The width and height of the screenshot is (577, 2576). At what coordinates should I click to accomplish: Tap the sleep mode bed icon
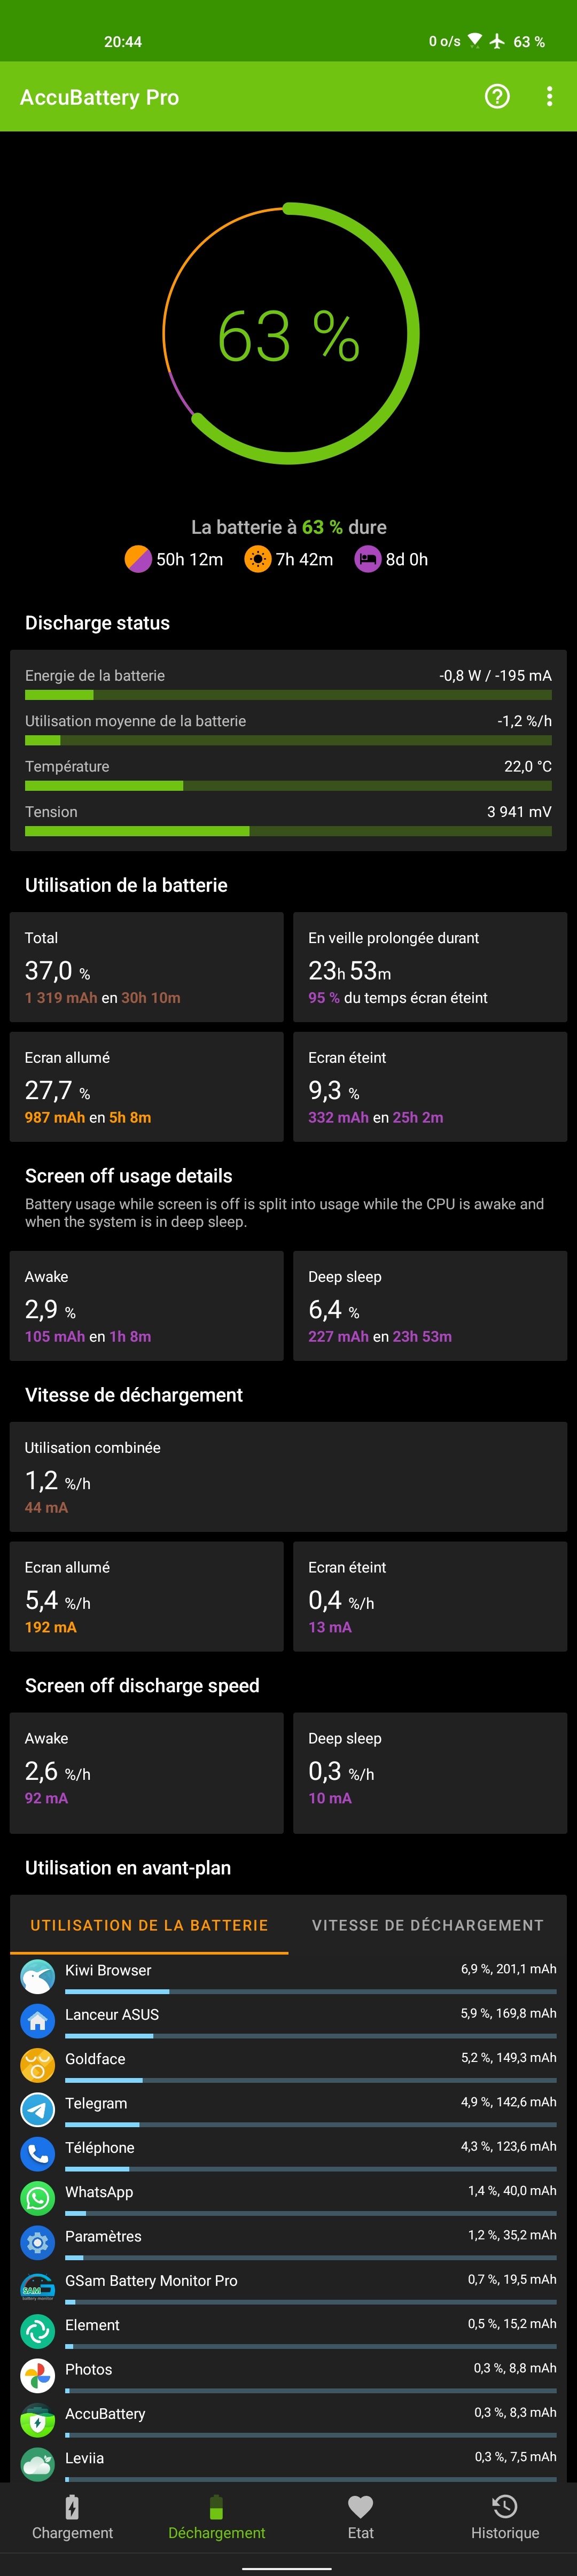tap(367, 559)
